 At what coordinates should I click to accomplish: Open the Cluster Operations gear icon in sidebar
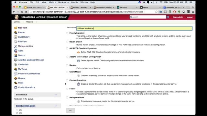[x=16, y=87]
